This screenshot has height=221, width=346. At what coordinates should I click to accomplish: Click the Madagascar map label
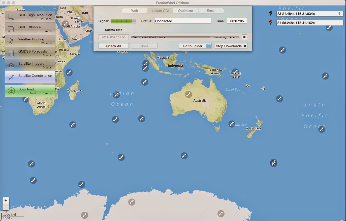pos(74,91)
